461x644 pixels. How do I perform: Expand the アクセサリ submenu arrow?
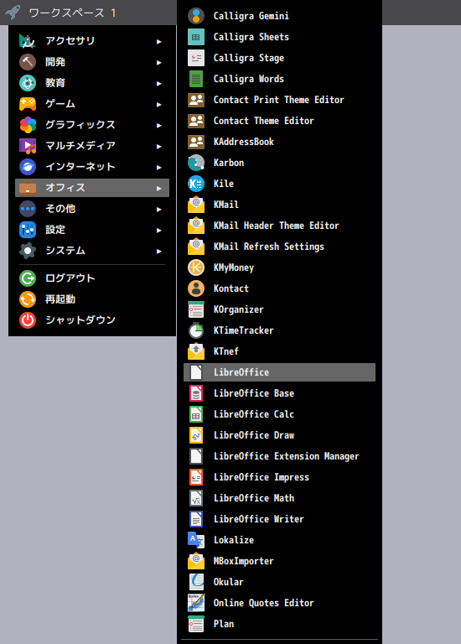pyautogui.click(x=159, y=41)
